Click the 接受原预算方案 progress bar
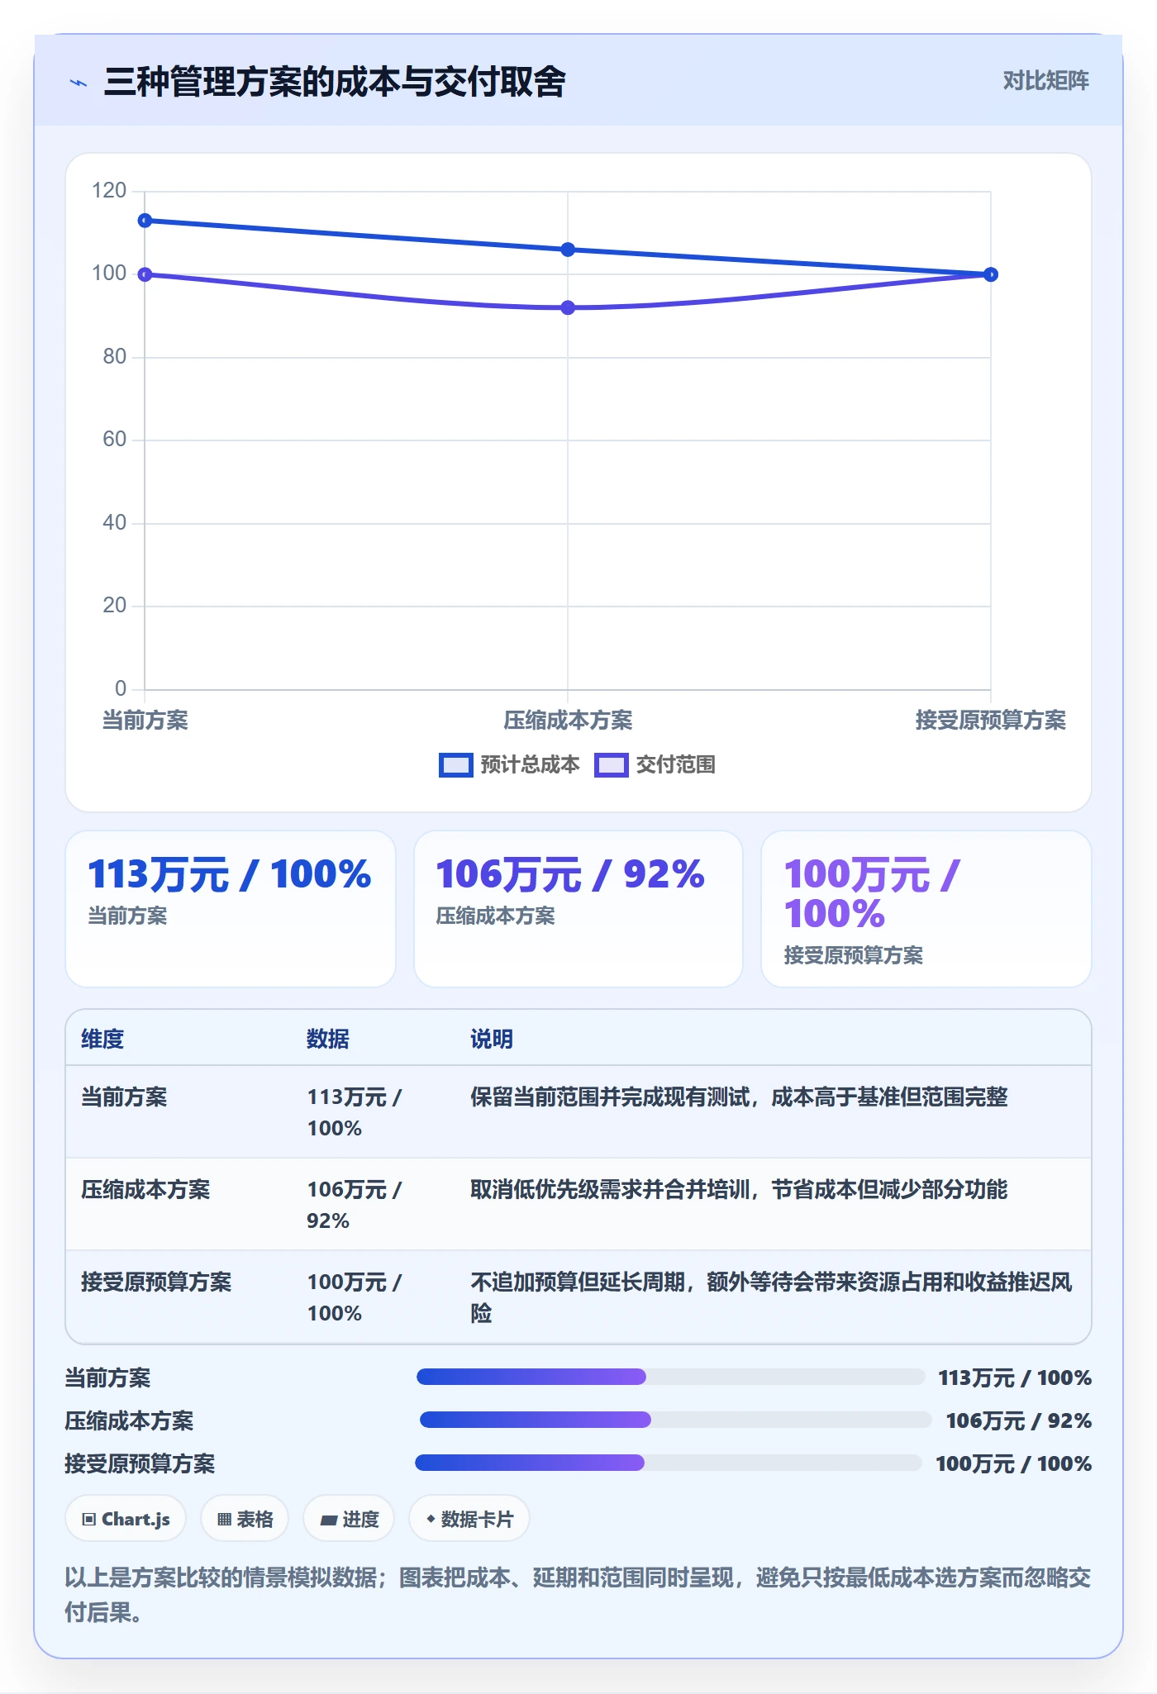The width and height of the screenshot is (1157, 1694). [x=668, y=1463]
